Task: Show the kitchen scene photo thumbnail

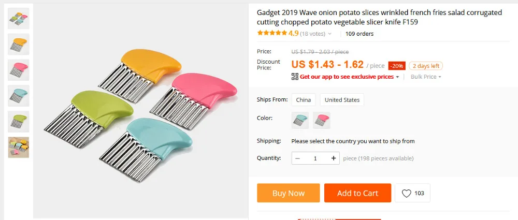Action: 19,148
